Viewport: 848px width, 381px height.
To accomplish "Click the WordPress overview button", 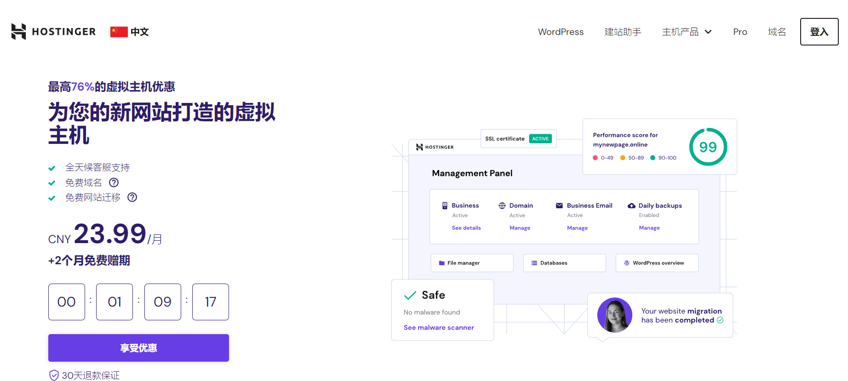I will [657, 263].
